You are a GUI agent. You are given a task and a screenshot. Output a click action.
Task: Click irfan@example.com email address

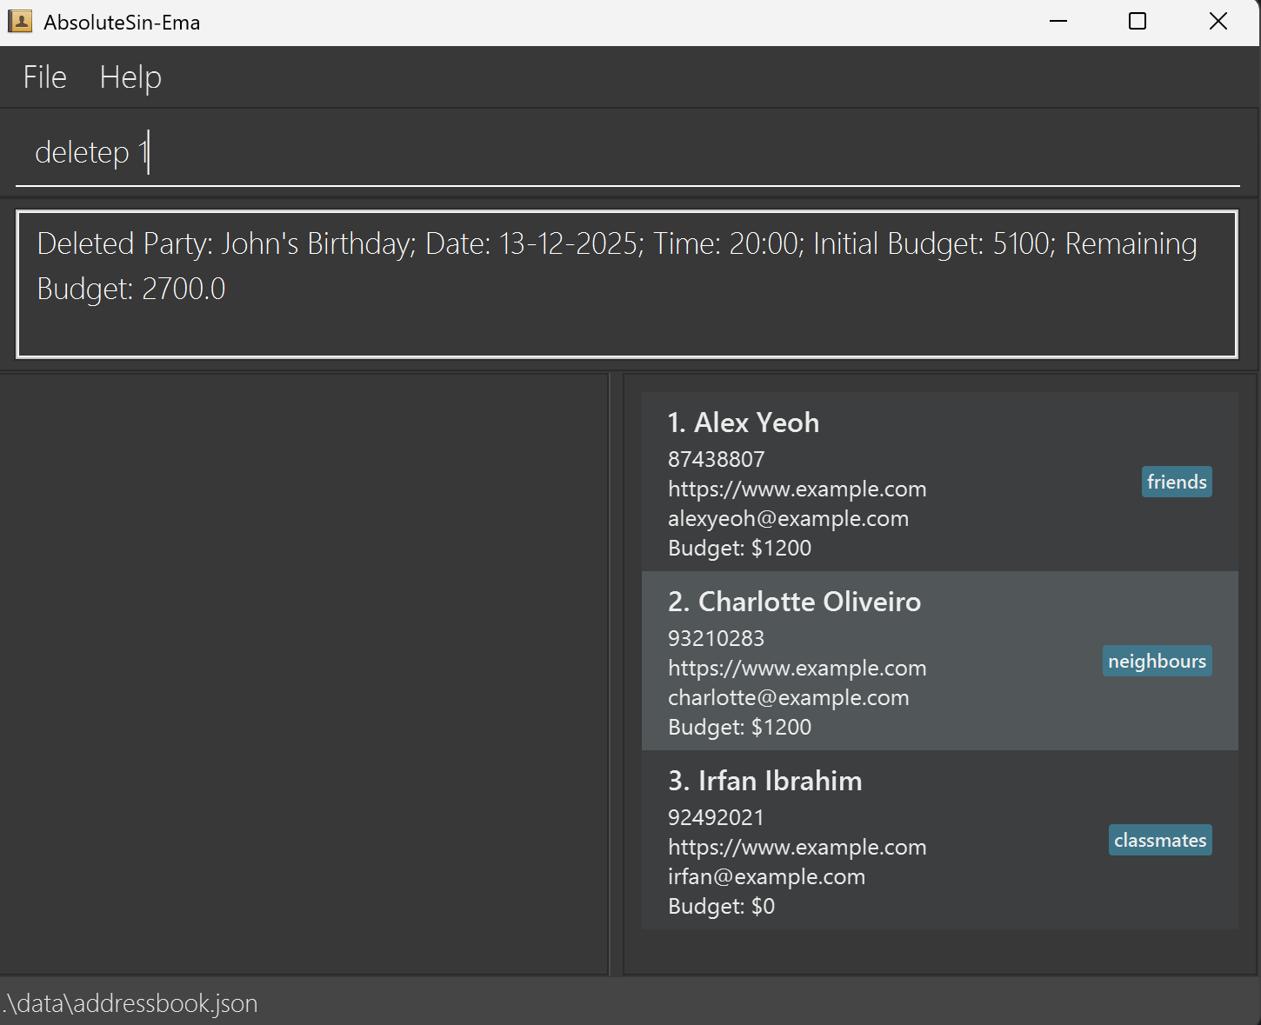(x=766, y=876)
